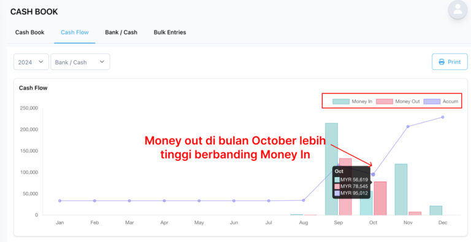Click the Accum line point for August

point(304,200)
